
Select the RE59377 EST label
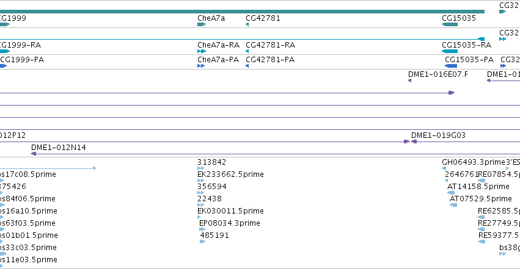(499, 235)
